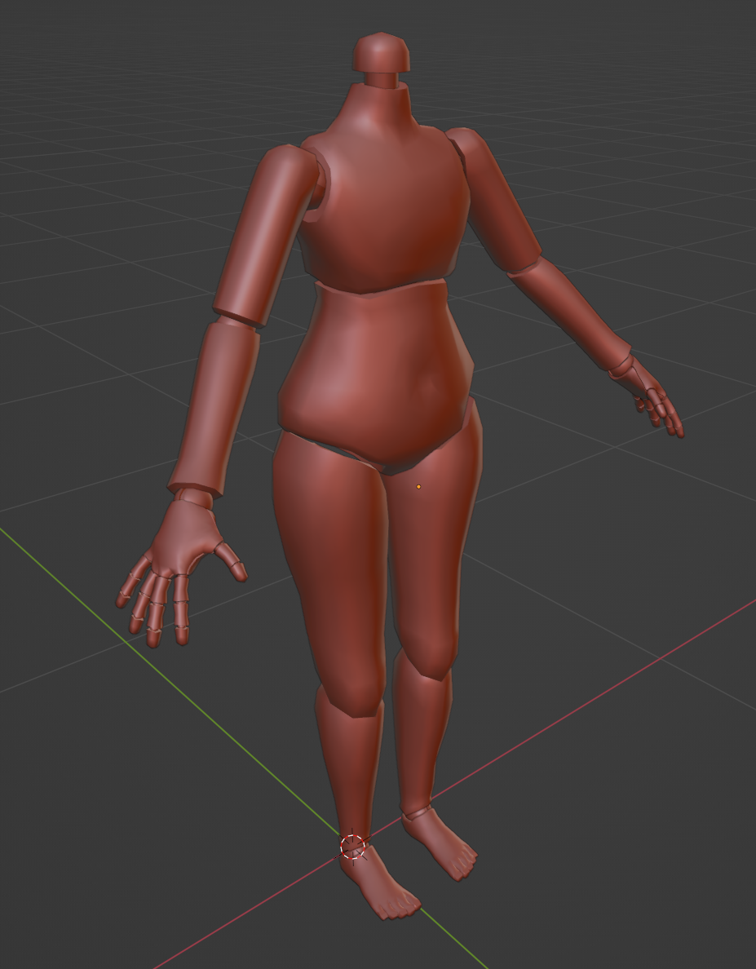Select the upper arm above the open hand

(267, 235)
